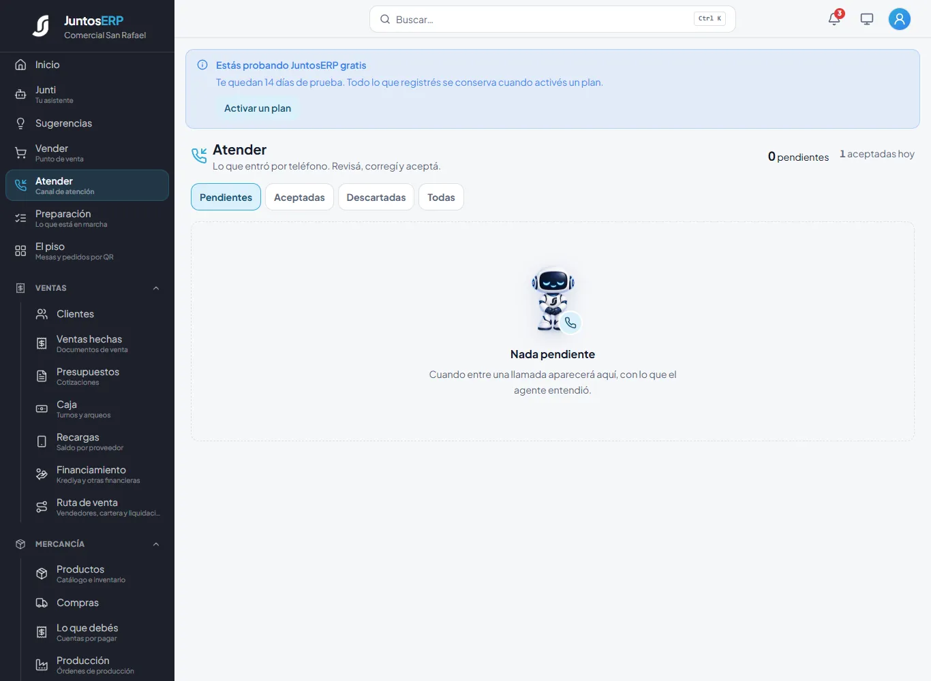Click the Nada pendiente heading

click(x=553, y=354)
